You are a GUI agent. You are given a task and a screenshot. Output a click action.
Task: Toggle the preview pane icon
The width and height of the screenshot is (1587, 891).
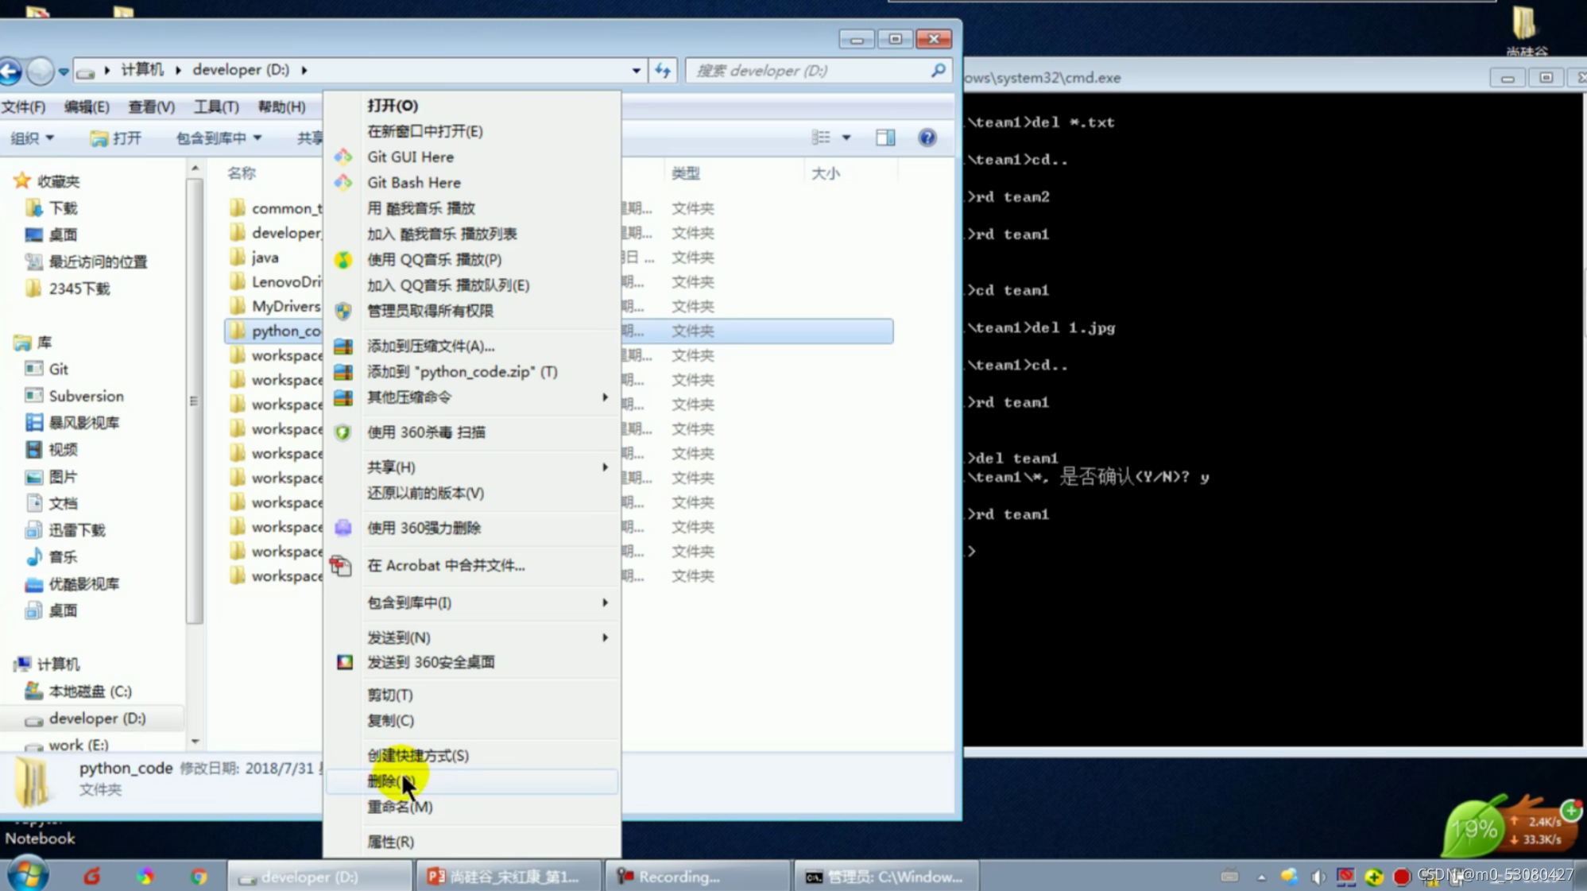tap(884, 138)
